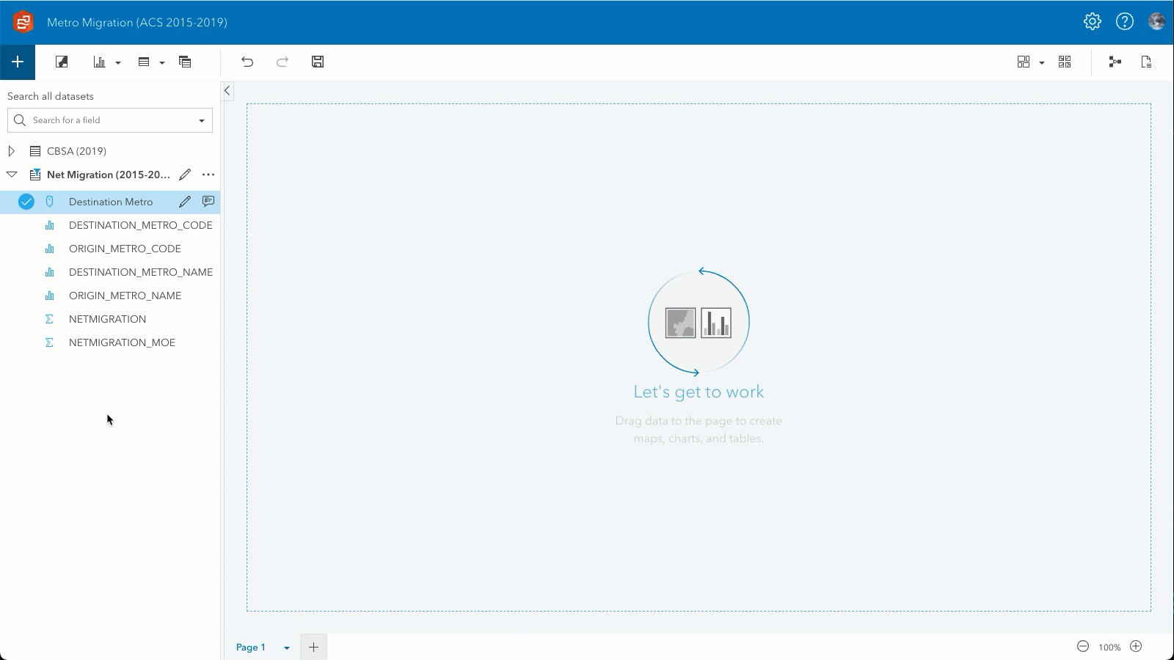
Task: Expand the CBSA (2019) dataset
Action: click(x=11, y=151)
